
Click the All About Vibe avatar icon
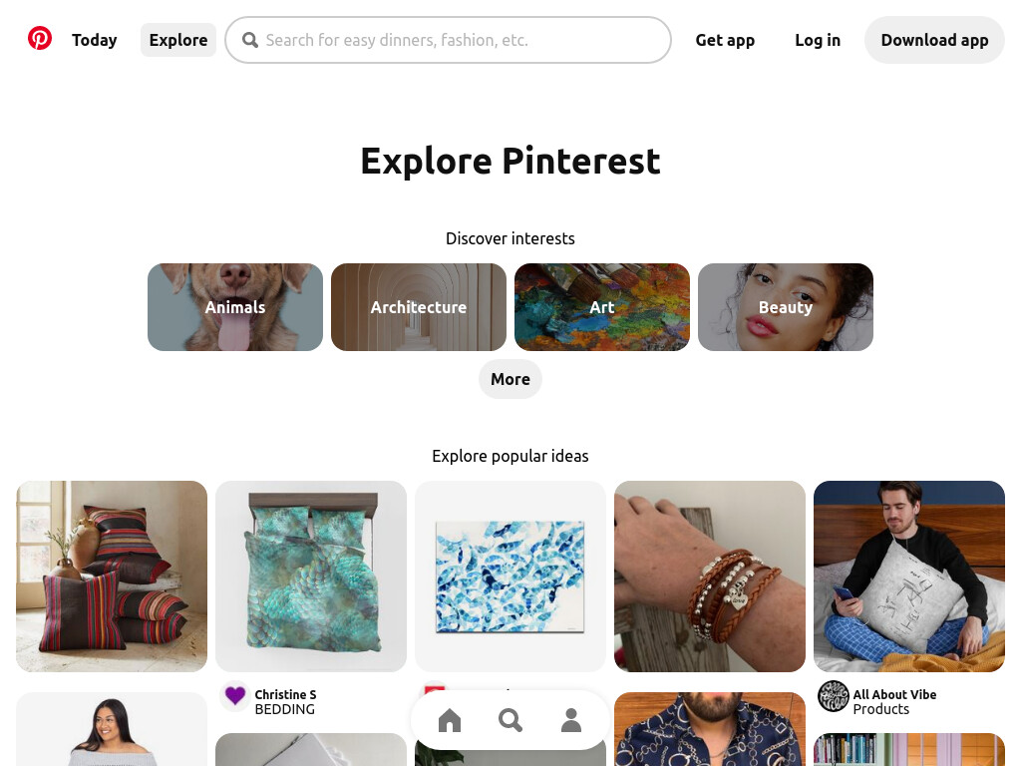tap(833, 696)
